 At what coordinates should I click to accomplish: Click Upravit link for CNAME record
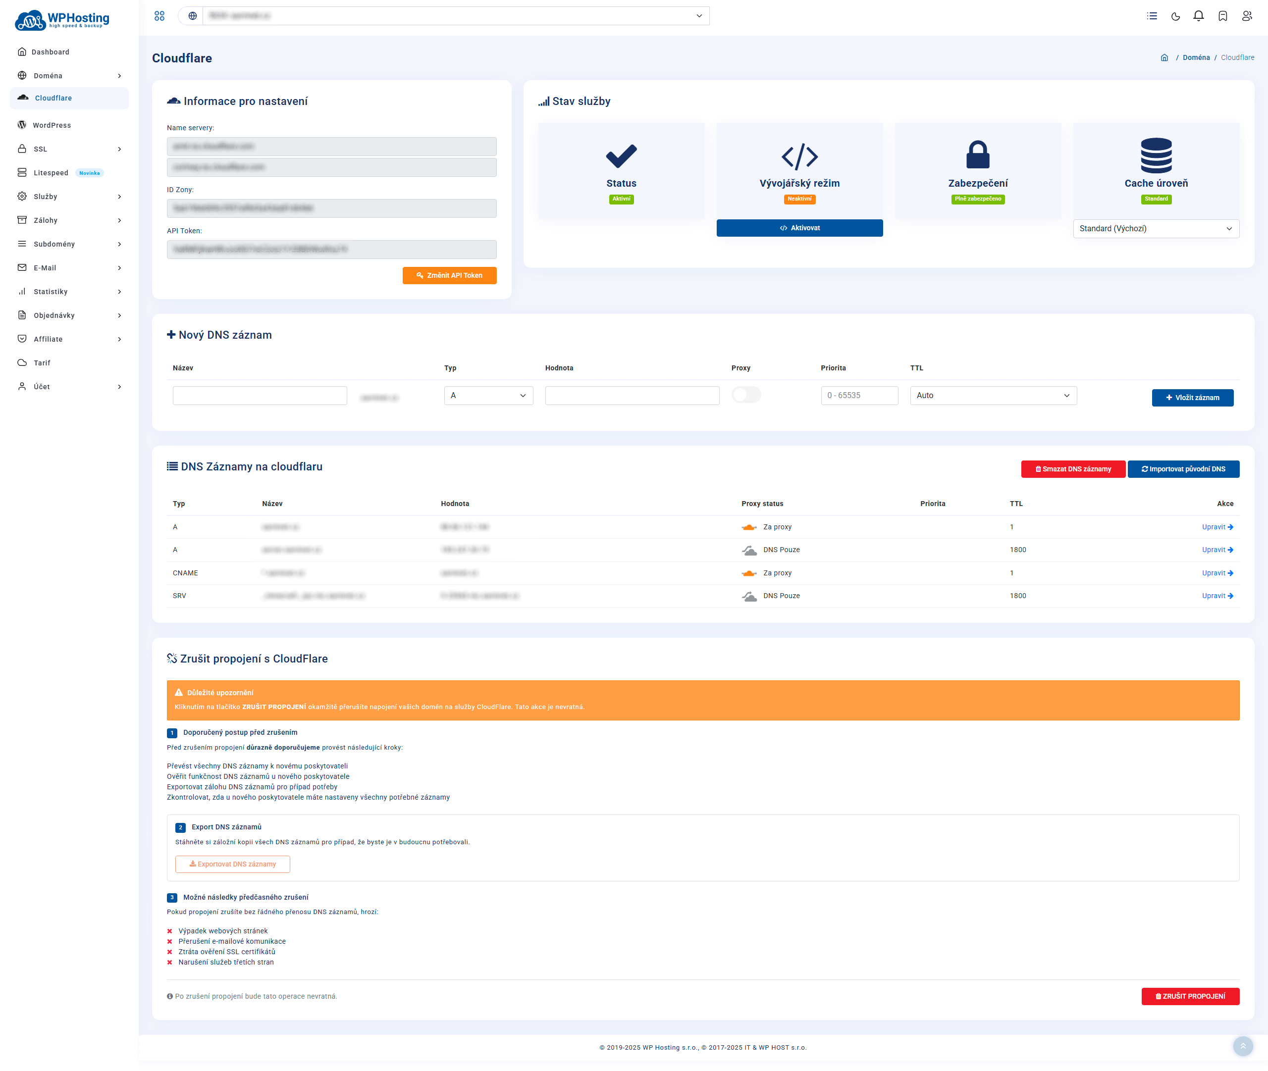[1217, 573]
